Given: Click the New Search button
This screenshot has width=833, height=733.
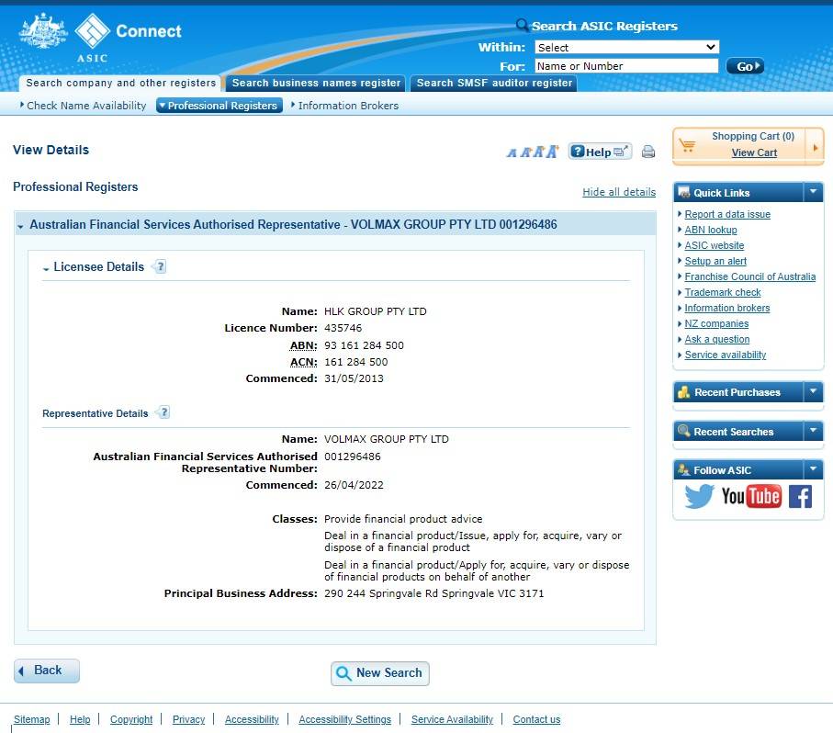Looking at the screenshot, I should pos(379,673).
